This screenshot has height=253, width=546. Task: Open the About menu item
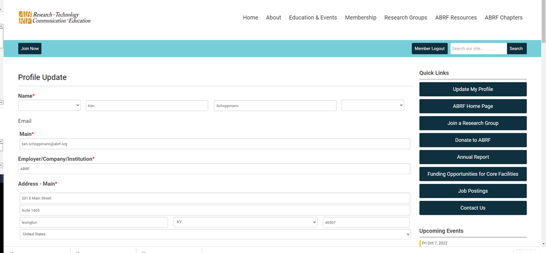click(x=273, y=17)
